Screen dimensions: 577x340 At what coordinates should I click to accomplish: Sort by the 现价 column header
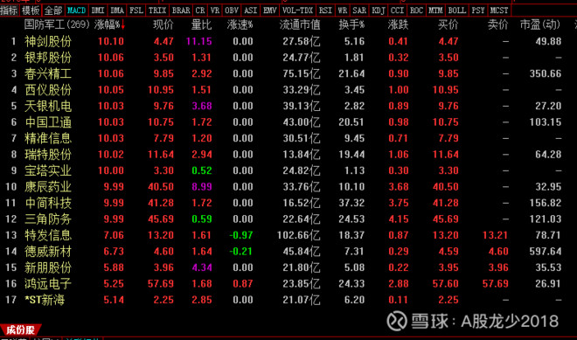[163, 24]
